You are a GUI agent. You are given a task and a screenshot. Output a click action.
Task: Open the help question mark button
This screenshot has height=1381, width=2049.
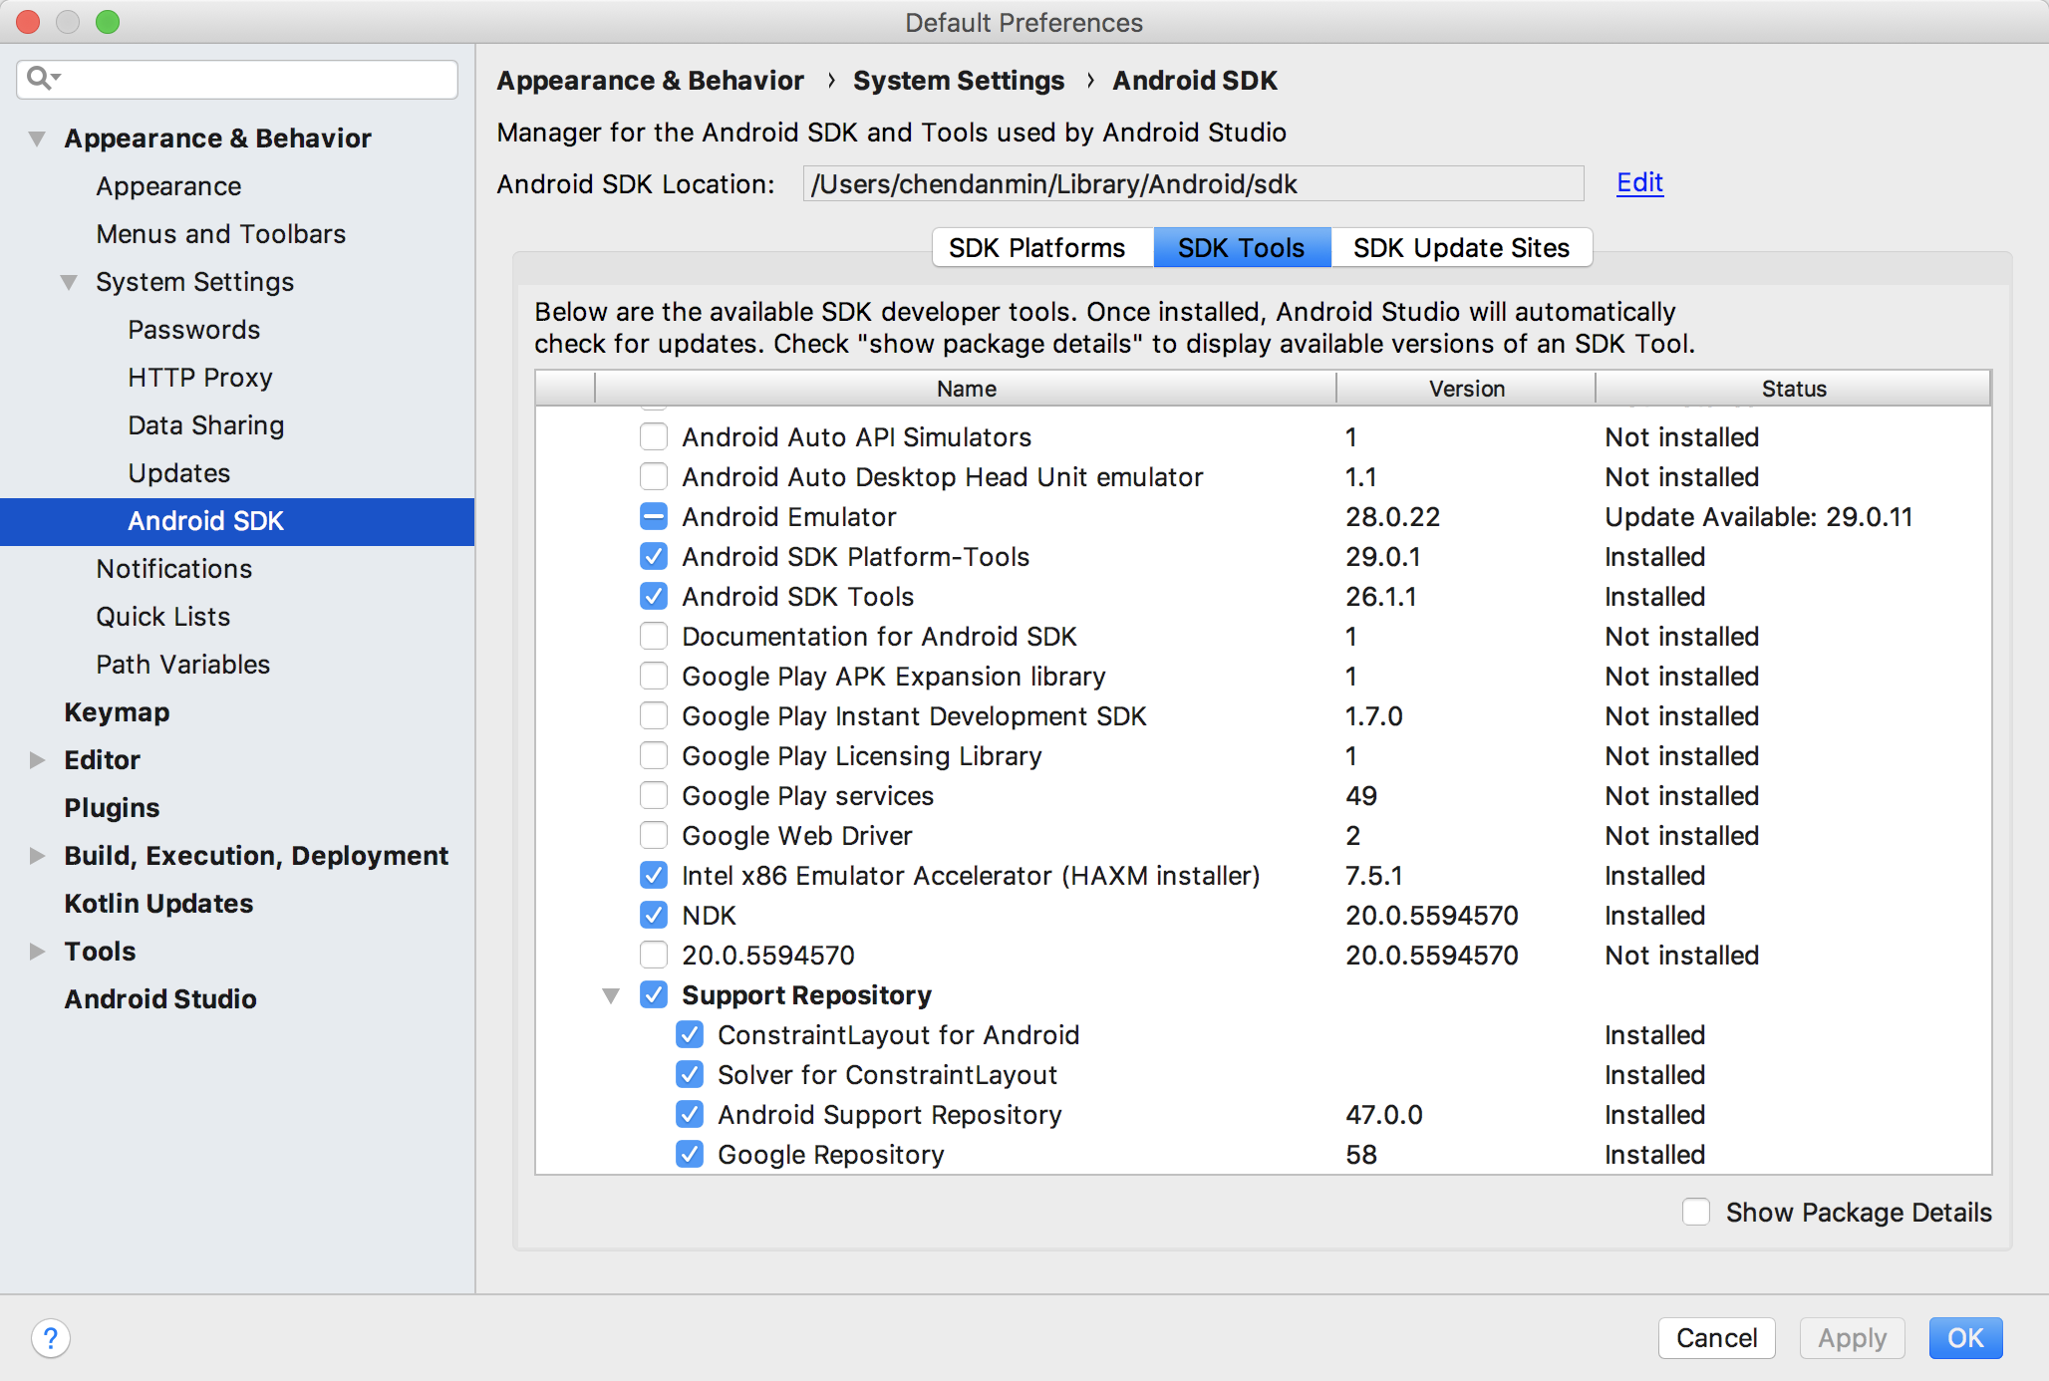click(x=51, y=1338)
